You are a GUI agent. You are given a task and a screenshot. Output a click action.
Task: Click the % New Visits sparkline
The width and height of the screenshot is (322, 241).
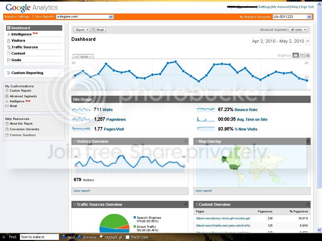(206, 128)
